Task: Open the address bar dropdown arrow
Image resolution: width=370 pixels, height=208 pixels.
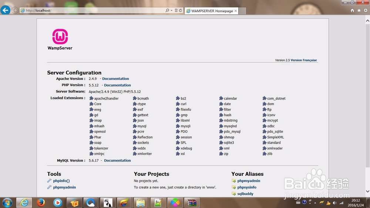Action: [x=172, y=10]
